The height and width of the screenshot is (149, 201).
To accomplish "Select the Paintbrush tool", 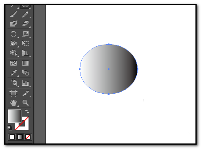I will (x=13, y=14).
